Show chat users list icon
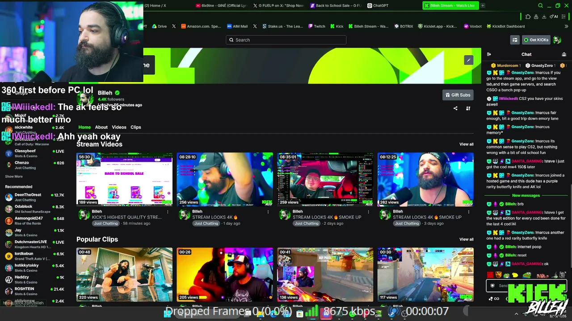 (x=564, y=54)
